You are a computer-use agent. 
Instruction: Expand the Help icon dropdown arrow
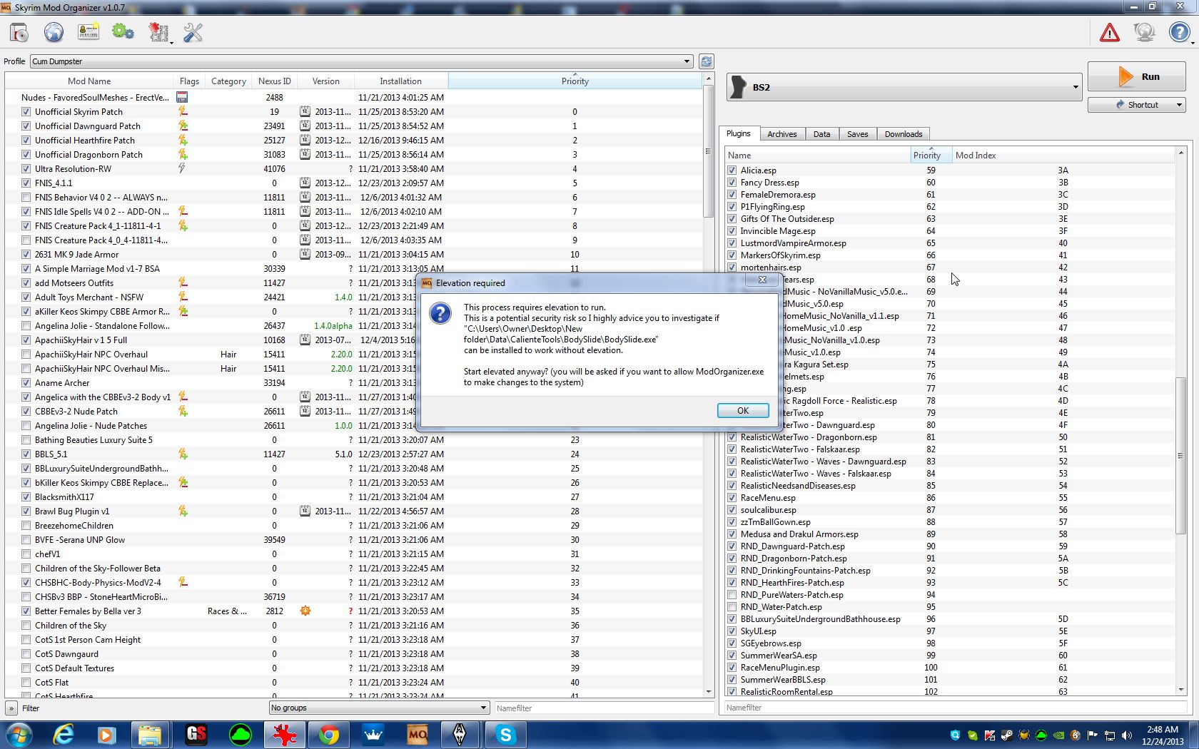(1193, 43)
